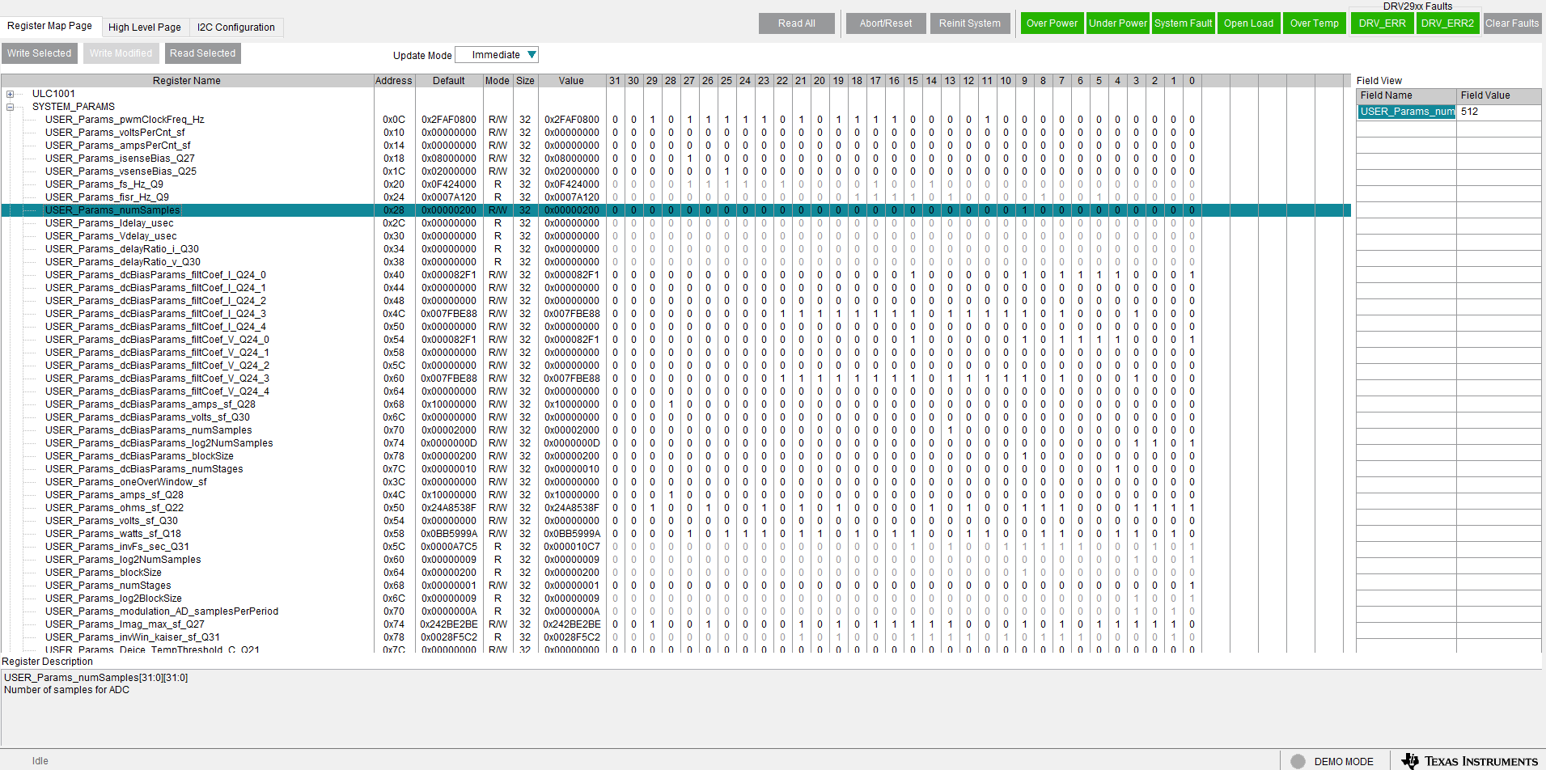The height and width of the screenshot is (770, 1546).
Task: Click the Read All button
Action: click(x=796, y=23)
